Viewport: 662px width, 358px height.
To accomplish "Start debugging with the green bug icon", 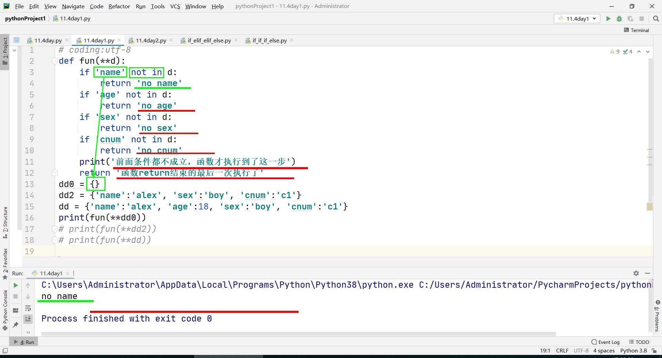I will pos(619,19).
